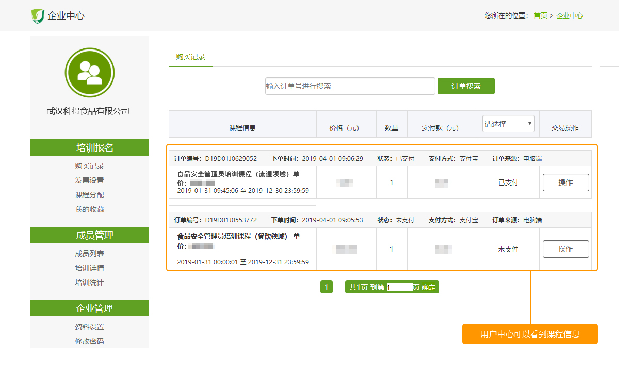Open 培训统计 sidebar item
The width and height of the screenshot is (619, 368).
pos(90,282)
